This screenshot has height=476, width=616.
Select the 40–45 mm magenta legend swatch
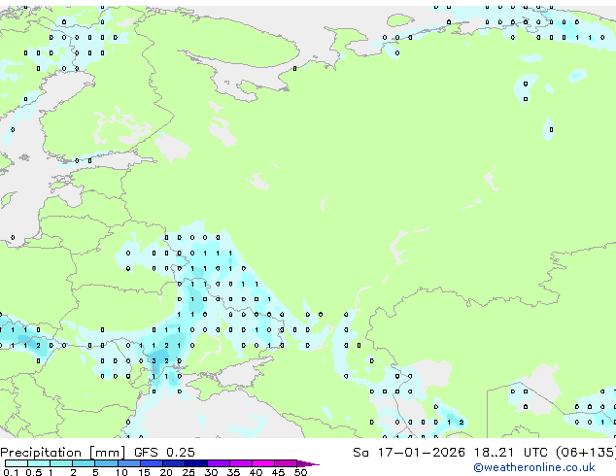point(263,463)
